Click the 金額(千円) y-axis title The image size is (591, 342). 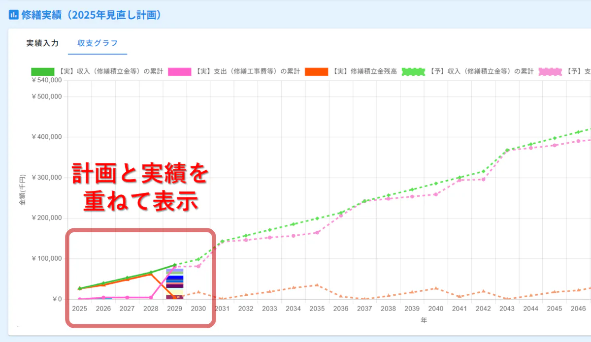coord(23,189)
